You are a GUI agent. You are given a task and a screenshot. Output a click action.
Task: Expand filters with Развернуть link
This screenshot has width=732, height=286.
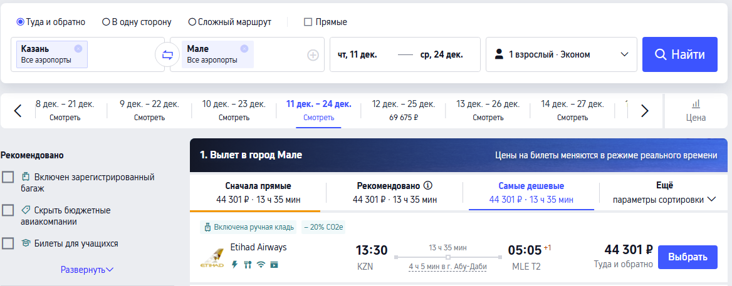click(87, 270)
